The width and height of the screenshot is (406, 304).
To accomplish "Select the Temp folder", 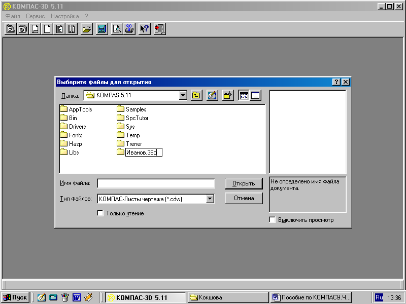I will [x=128, y=135].
